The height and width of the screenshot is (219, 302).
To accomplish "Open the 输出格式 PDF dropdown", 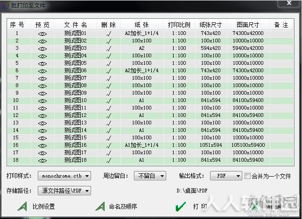I will (226, 176).
